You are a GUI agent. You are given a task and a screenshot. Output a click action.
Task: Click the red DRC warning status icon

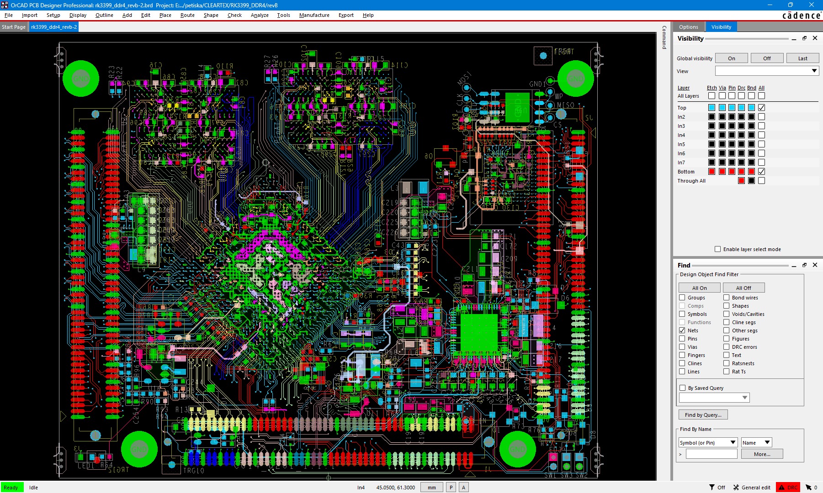click(x=781, y=487)
